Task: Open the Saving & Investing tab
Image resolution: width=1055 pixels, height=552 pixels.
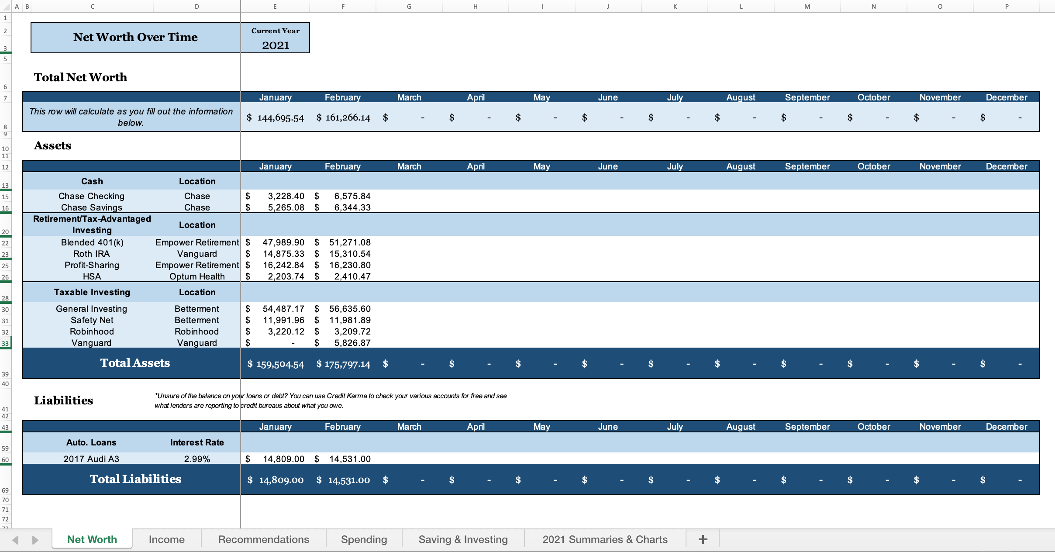Action: (463, 539)
